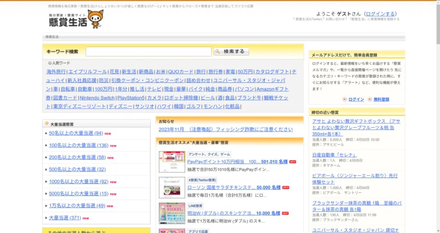Screen dimensions: 440x233
Task: Select the 海外旅行 popular keyword
Action: click(56, 72)
